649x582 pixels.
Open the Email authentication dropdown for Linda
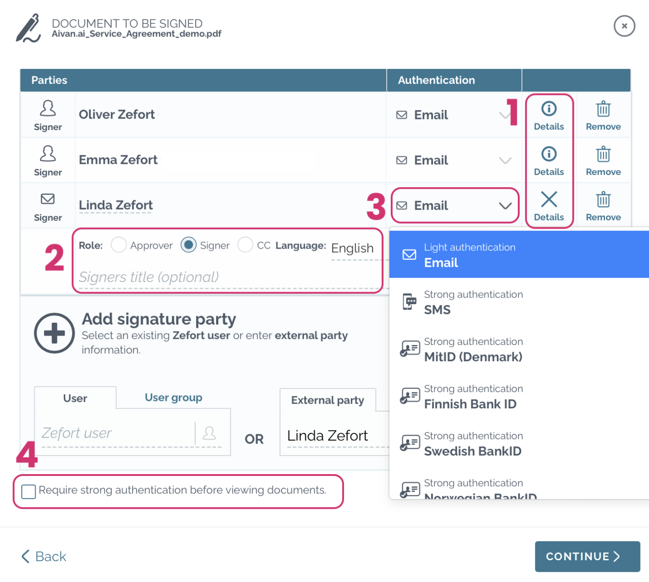[x=454, y=206]
